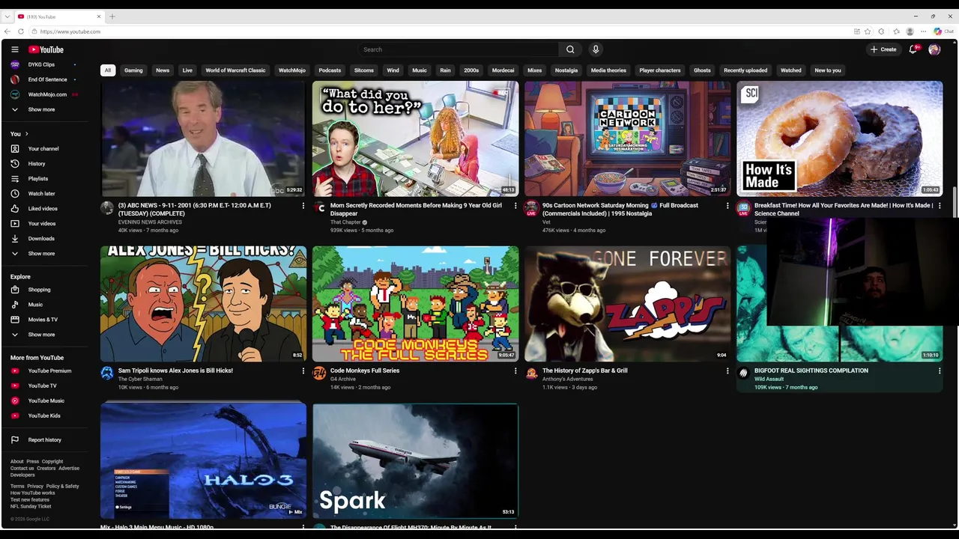Image resolution: width=959 pixels, height=539 pixels.
Task: Open the G4 Archive channel link
Action: coord(343,379)
